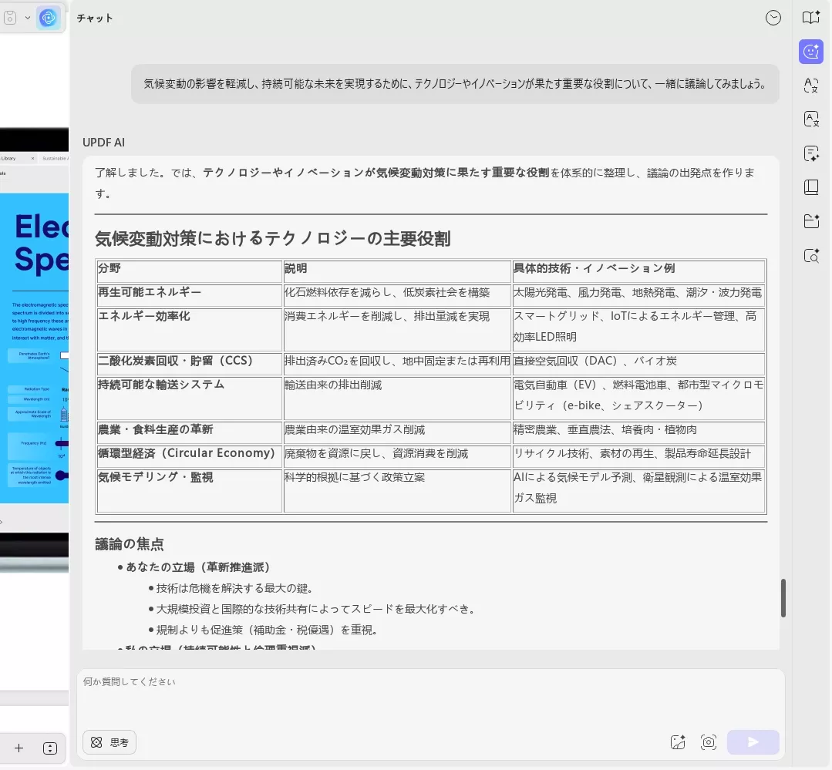Click the 精密農業、垂直農法 examples cell
Image resolution: width=832 pixels, height=770 pixels.
tap(638, 432)
